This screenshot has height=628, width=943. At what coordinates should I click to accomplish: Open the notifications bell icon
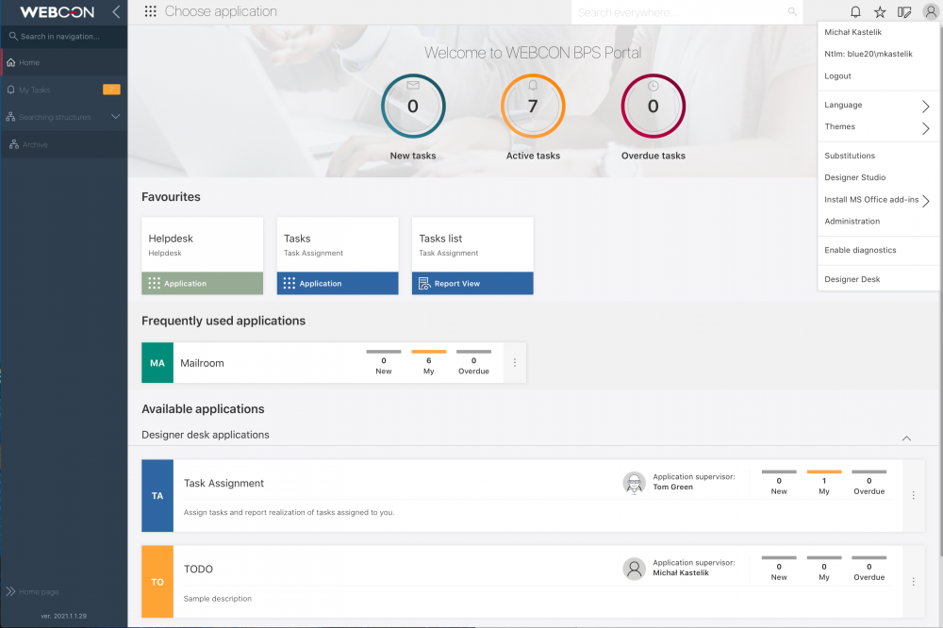click(855, 11)
